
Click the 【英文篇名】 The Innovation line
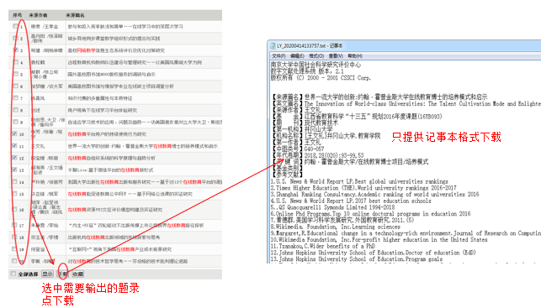(x=406, y=103)
